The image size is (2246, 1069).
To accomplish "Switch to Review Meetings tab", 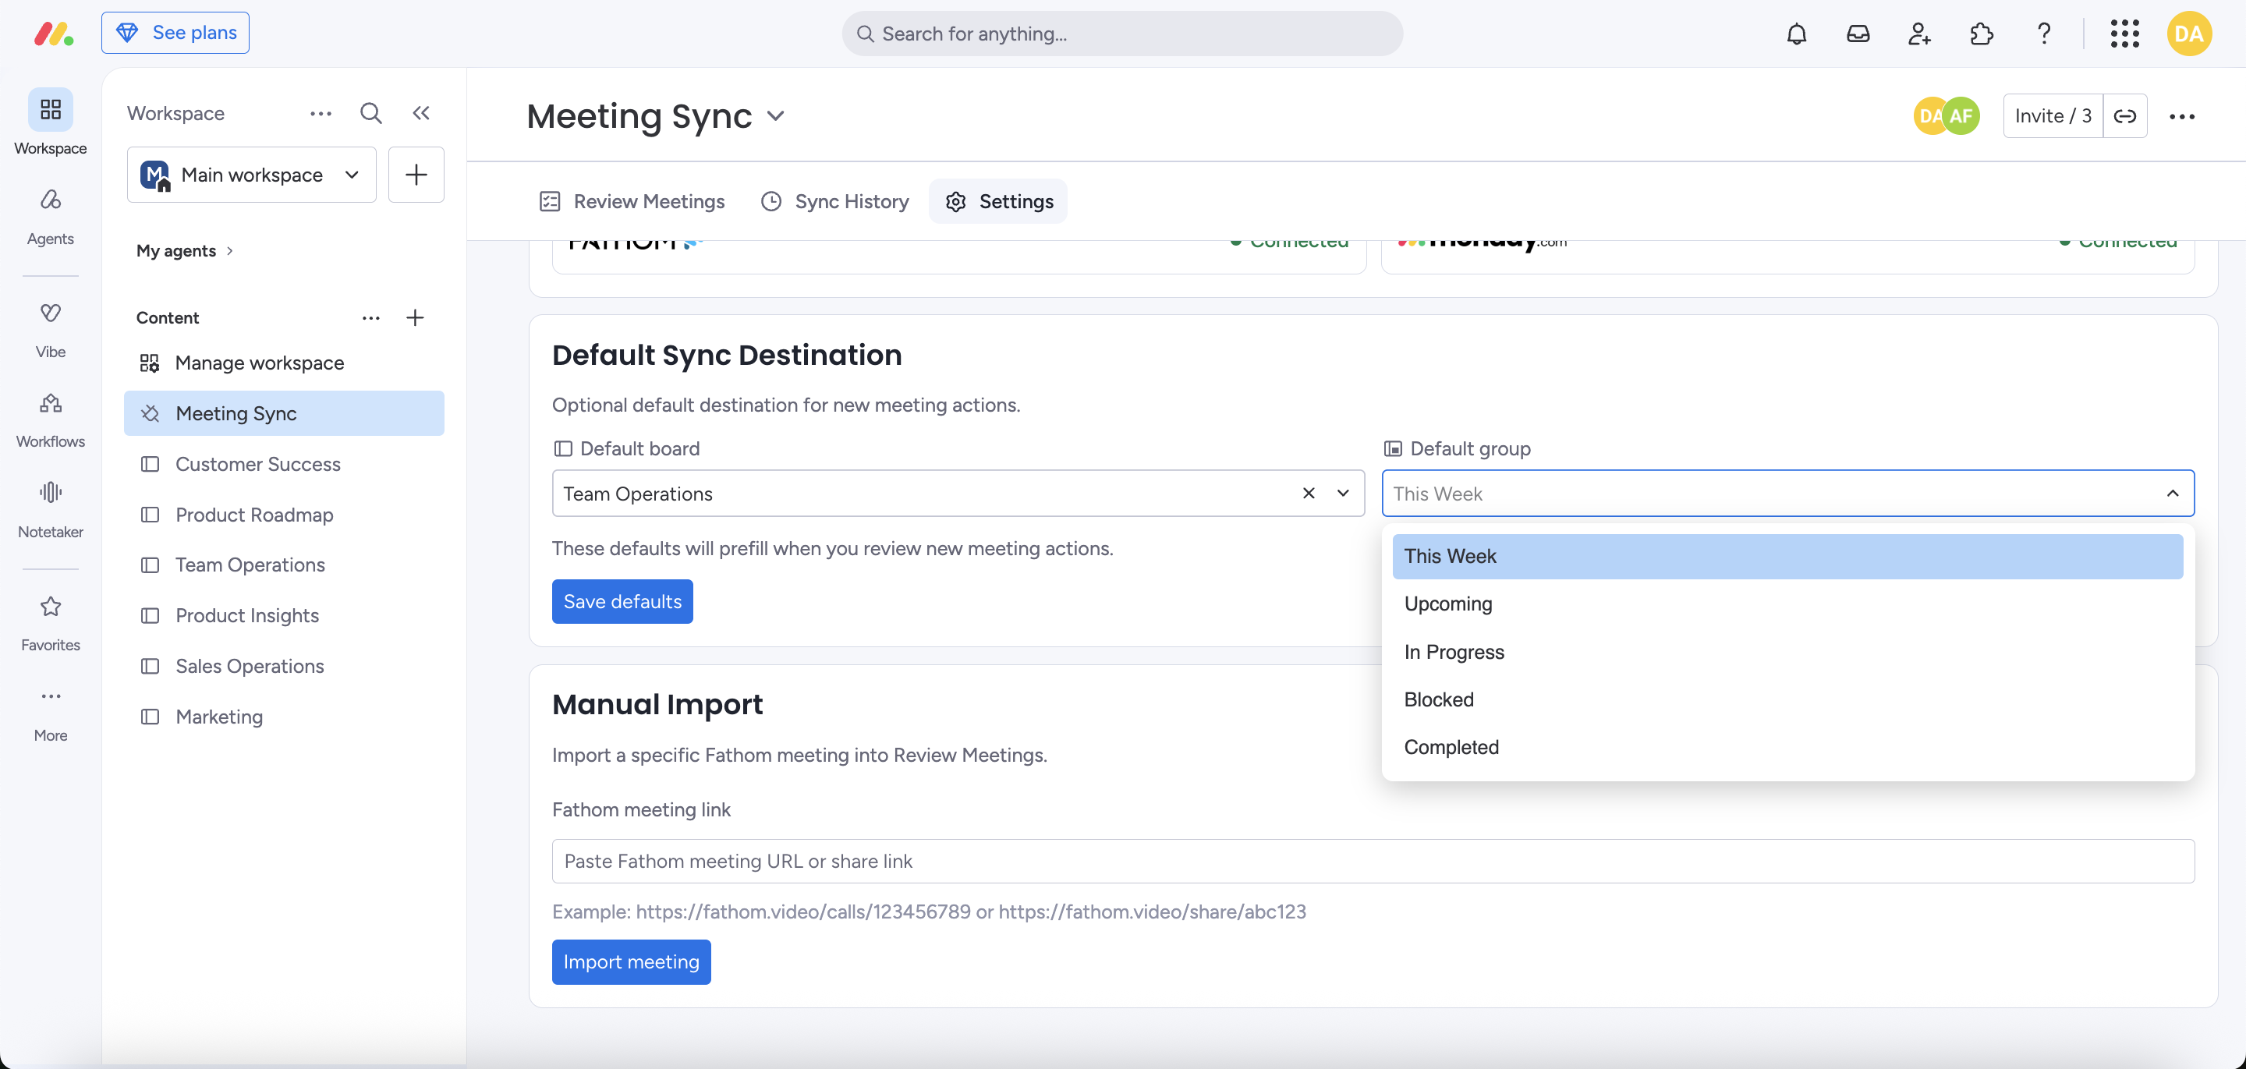I will tap(632, 201).
